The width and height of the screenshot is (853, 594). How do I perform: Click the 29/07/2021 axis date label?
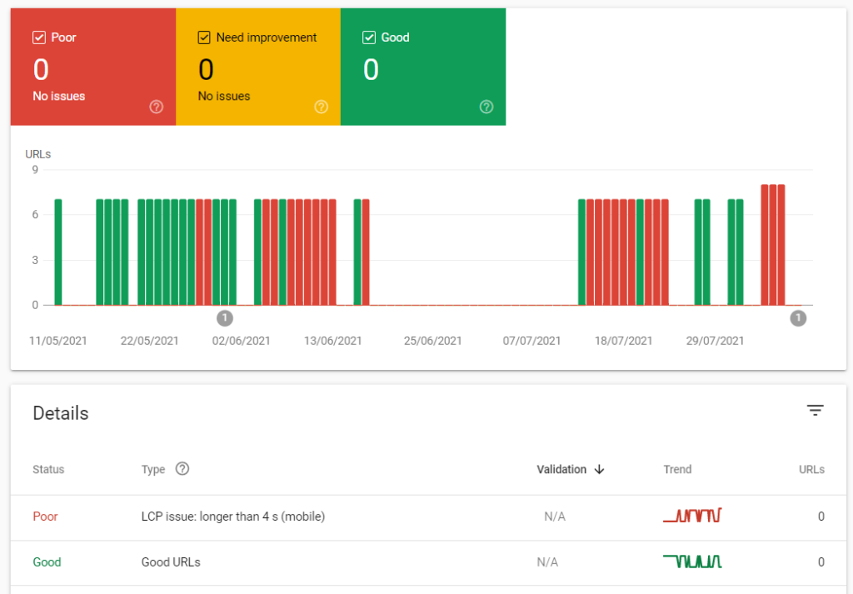click(715, 341)
